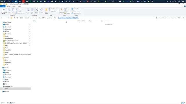Select Quick access in navigation pane
The image size is (186, 104).
pyautogui.click(x=8, y=22)
